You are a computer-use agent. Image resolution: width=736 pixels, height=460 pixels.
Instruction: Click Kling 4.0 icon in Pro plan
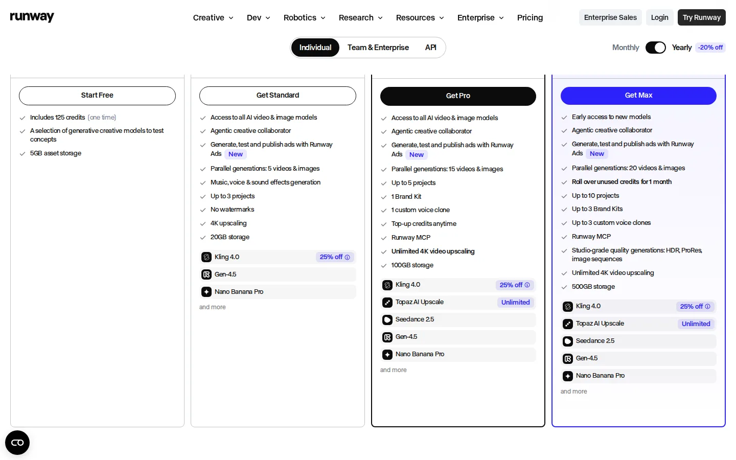(387, 285)
